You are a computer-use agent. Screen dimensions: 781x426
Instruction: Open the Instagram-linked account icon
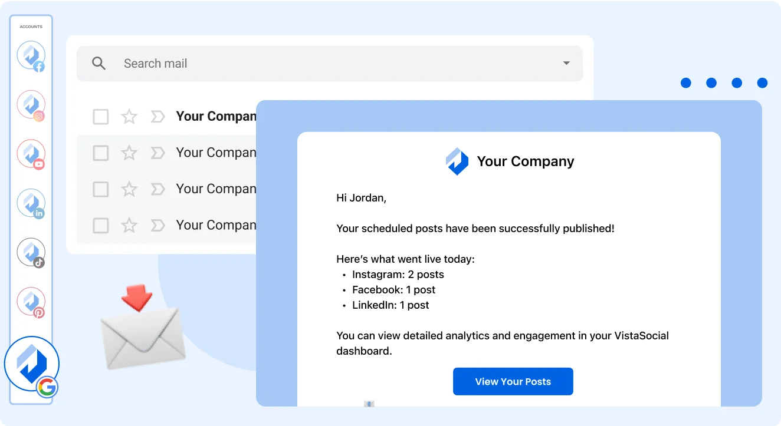[x=31, y=104]
